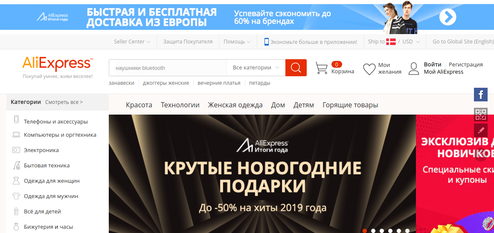494x233 pixels.
Task: Open Компьютеры и оргтехника category
Action: 60,135
